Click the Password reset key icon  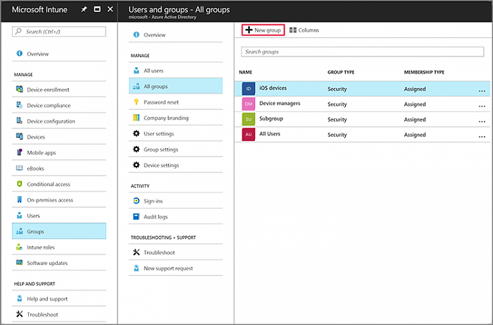click(x=137, y=102)
